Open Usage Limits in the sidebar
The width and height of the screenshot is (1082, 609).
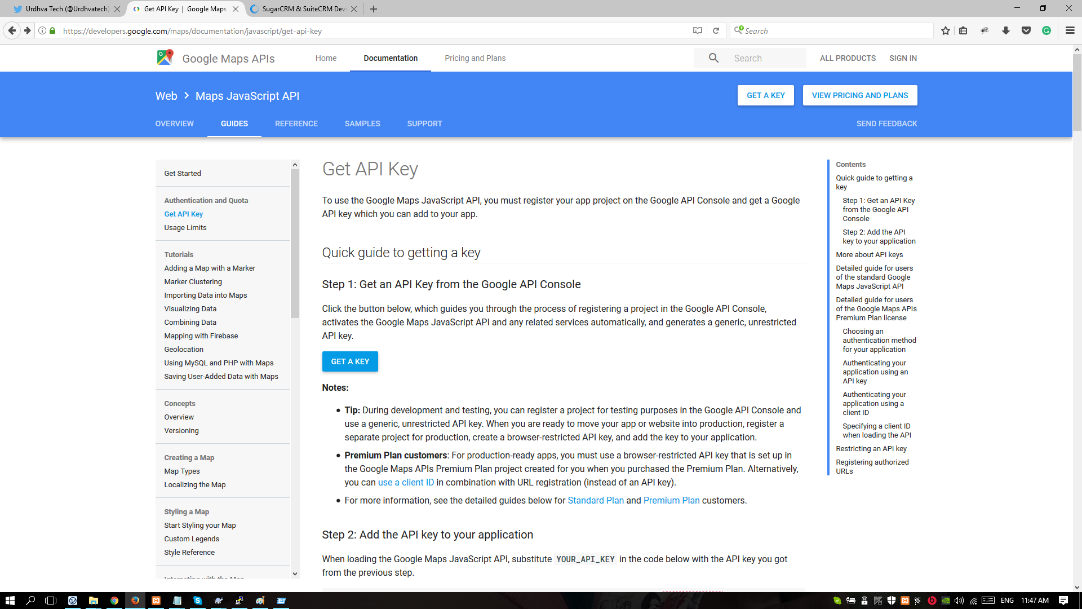(185, 227)
